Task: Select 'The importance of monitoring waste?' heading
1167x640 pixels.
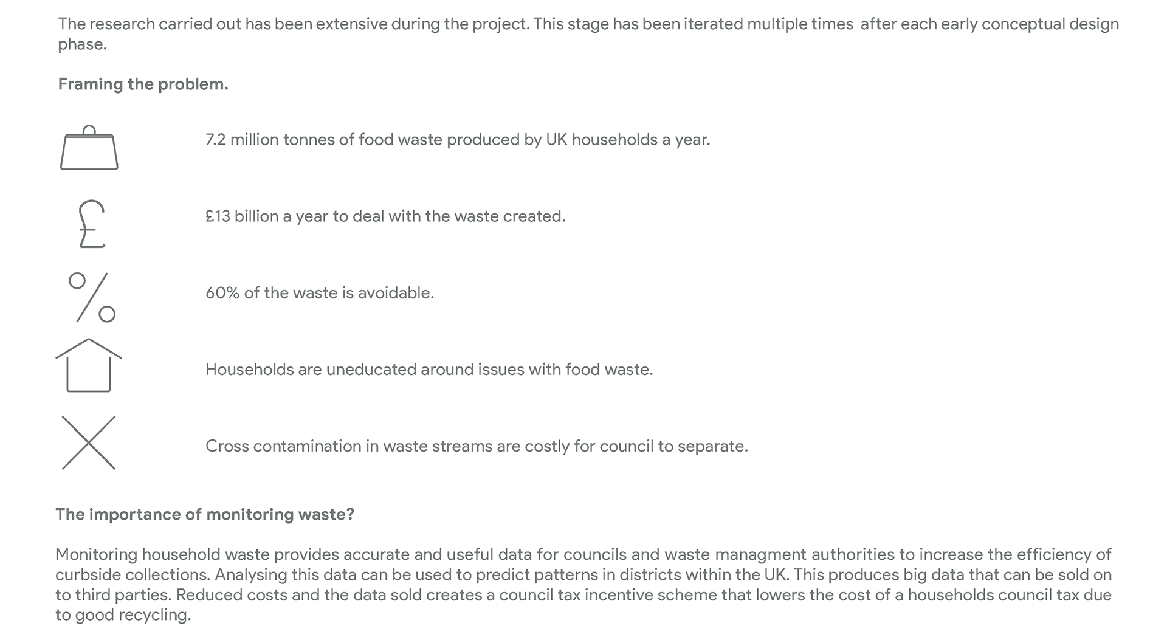Action: click(x=205, y=515)
